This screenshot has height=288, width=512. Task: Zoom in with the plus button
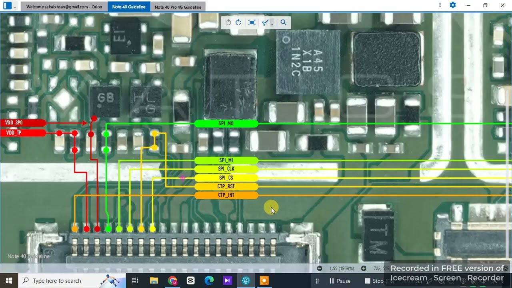363,268
